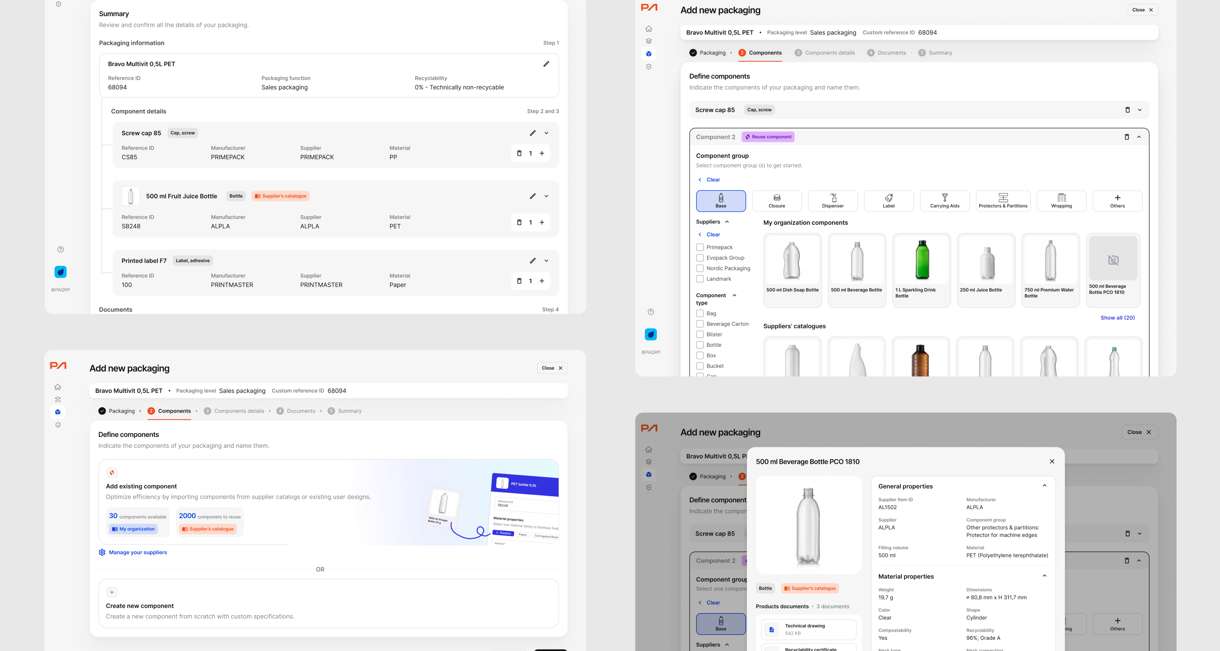This screenshot has height=651, width=1220.
Task: Collapse Material properties section in dialog
Action: pos(1044,576)
